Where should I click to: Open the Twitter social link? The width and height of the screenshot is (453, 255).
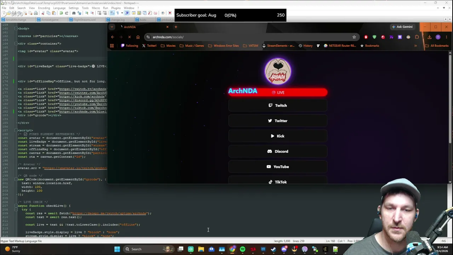coord(278,121)
